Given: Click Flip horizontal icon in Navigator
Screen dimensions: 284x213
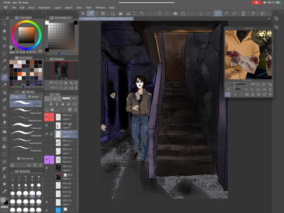Looking at the screenshot, I should (x=72, y=88).
